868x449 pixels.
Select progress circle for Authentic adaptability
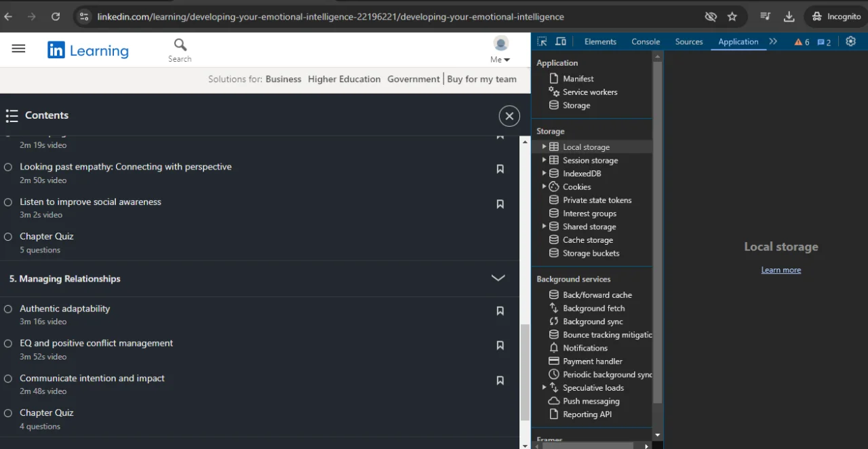[8, 309]
